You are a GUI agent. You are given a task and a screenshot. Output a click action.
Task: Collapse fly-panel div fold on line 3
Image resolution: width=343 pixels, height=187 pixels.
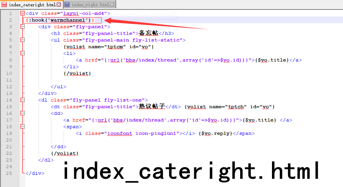point(22,27)
